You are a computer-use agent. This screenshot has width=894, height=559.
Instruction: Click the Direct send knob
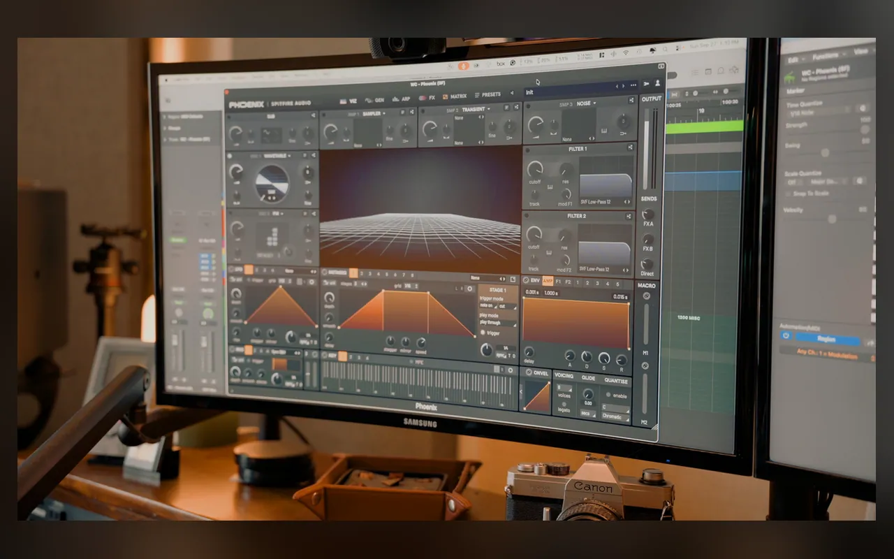(647, 265)
